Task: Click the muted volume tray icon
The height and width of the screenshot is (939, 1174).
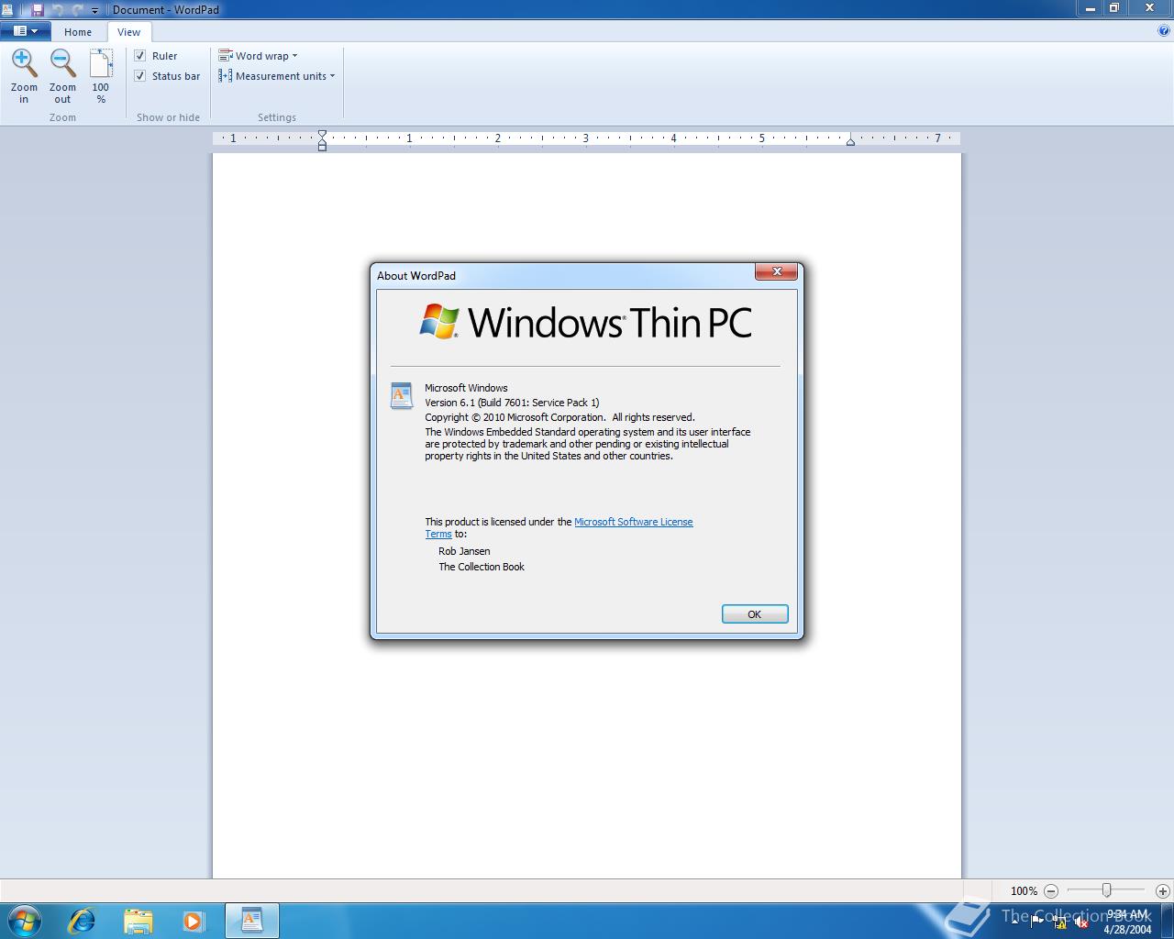Action: [x=1081, y=922]
